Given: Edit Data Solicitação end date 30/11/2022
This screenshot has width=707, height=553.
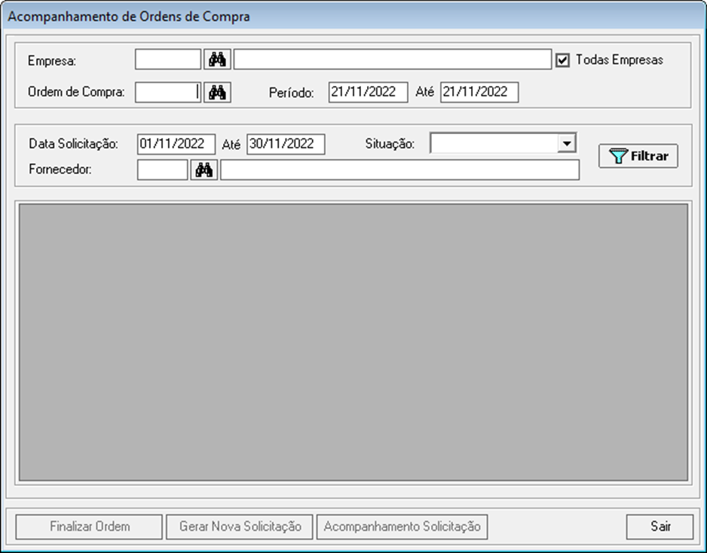Looking at the screenshot, I should click(286, 144).
